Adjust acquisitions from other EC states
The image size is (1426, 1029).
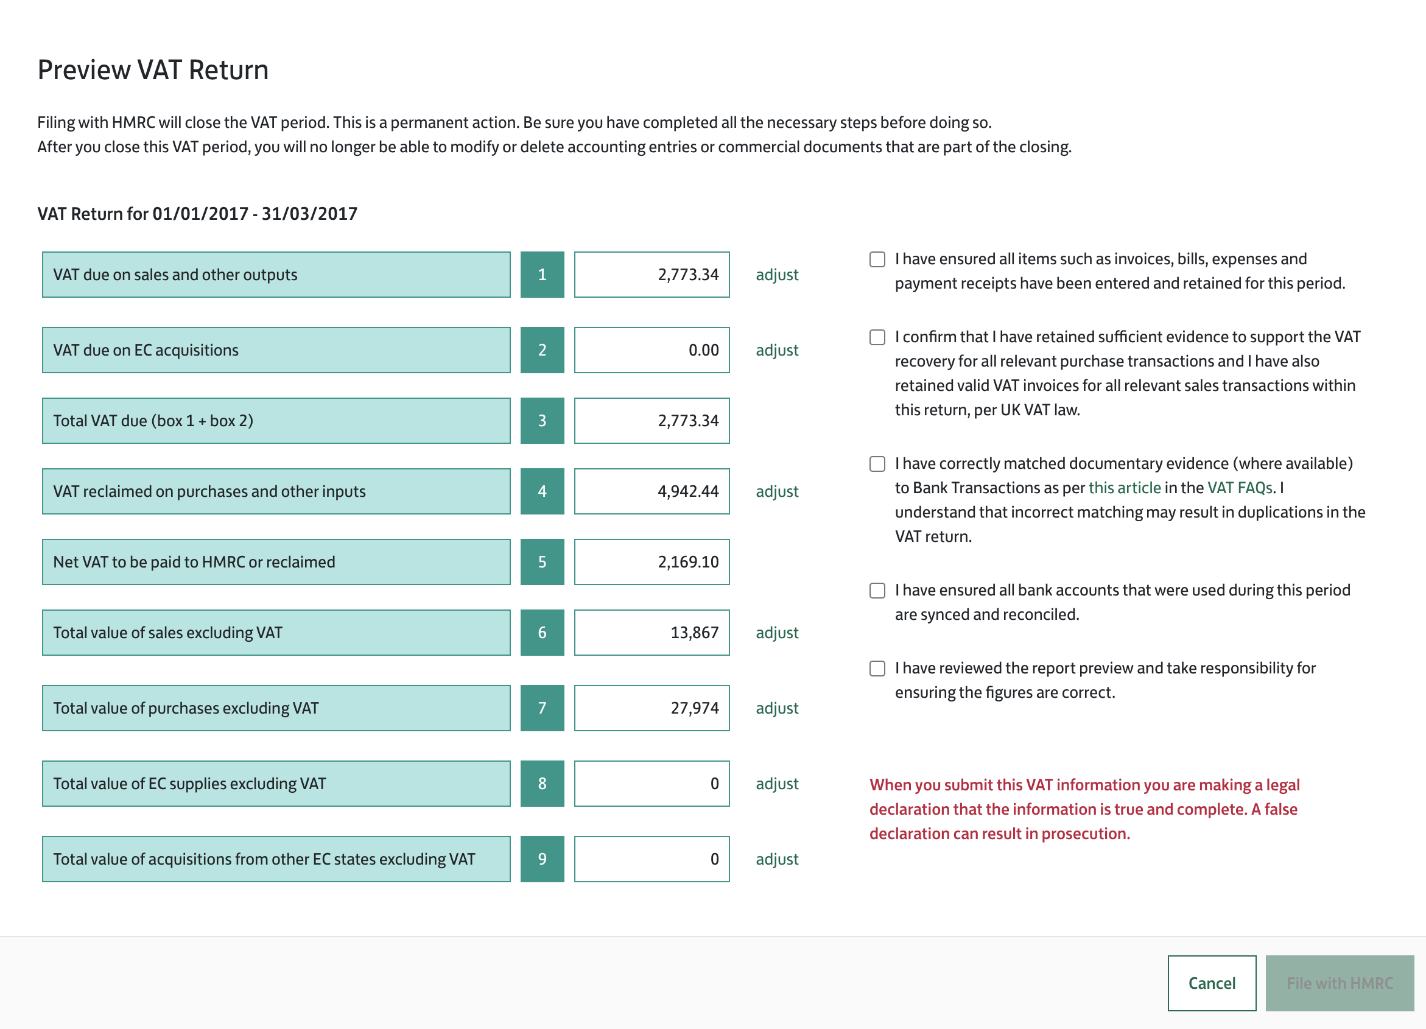point(776,859)
